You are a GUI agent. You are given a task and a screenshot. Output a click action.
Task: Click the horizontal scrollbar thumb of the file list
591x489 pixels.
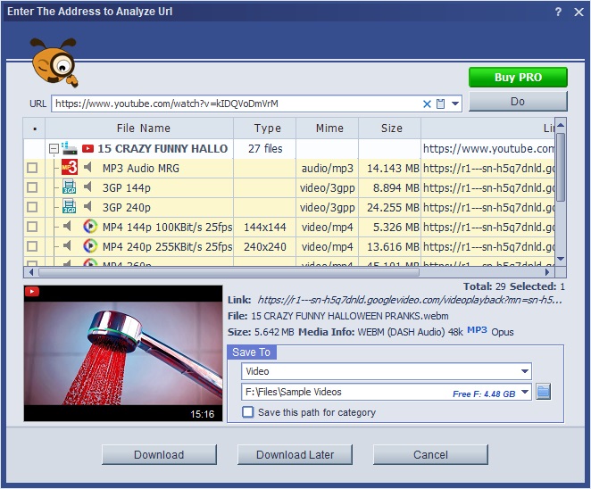[229, 271]
